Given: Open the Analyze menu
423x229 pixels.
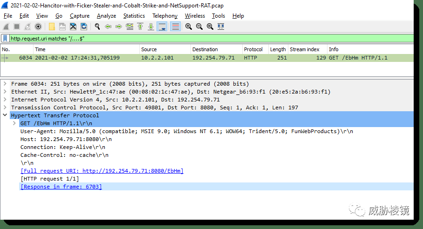Looking at the screenshot, I should tap(106, 16).
